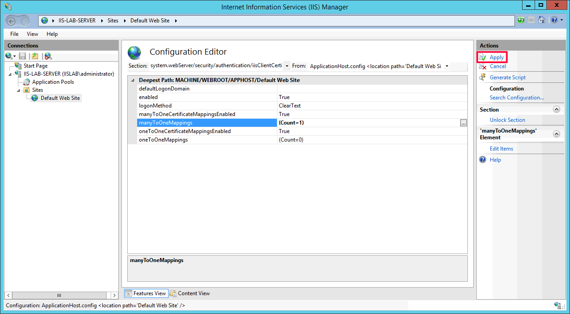Click the Generate Script icon in Actions
The image size is (570, 314).
click(483, 77)
